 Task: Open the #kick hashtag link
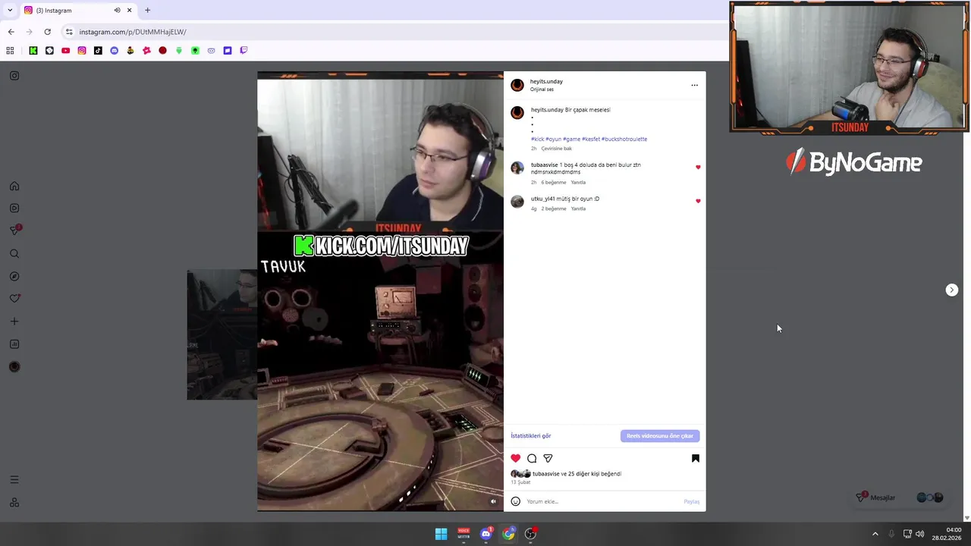(x=538, y=140)
